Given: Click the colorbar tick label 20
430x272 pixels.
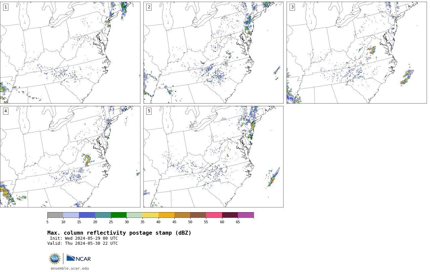Looking at the screenshot, I should coord(95,222).
